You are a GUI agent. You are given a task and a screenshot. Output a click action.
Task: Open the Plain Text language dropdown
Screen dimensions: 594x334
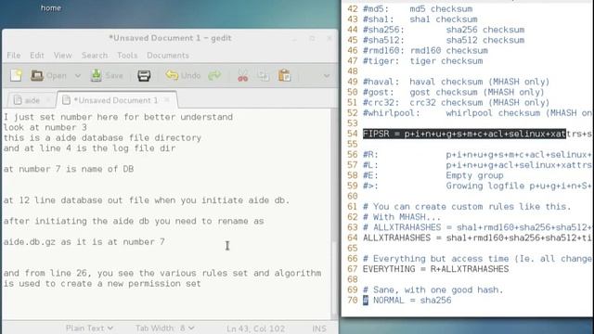point(89,328)
